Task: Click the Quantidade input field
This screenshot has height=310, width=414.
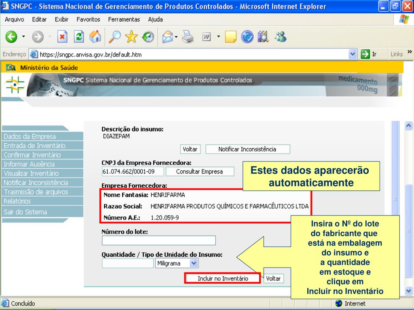Action: (127, 263)
